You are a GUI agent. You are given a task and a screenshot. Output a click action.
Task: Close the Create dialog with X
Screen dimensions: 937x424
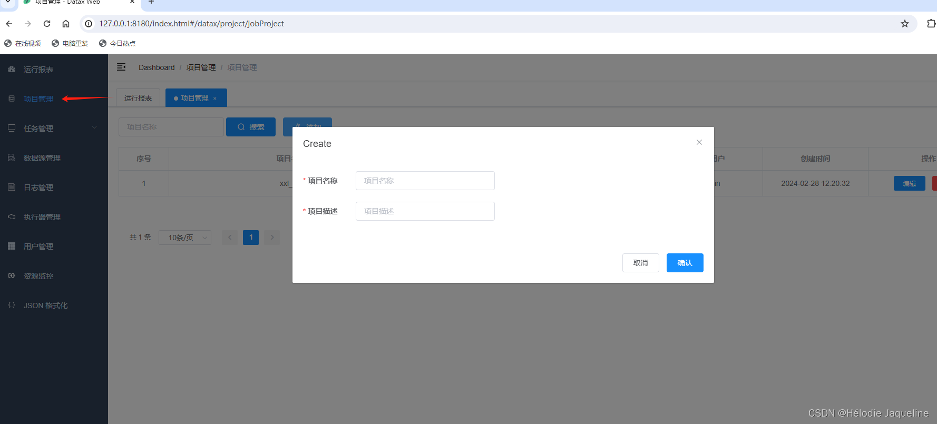(x=699, y=142)
